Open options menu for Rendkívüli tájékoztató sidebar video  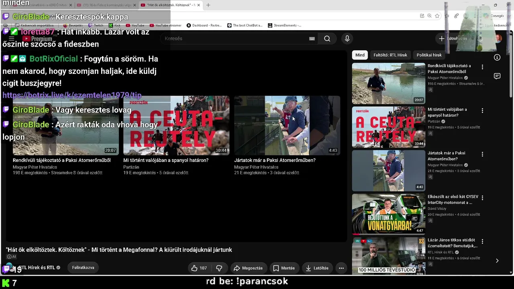[x=482, y=67]
